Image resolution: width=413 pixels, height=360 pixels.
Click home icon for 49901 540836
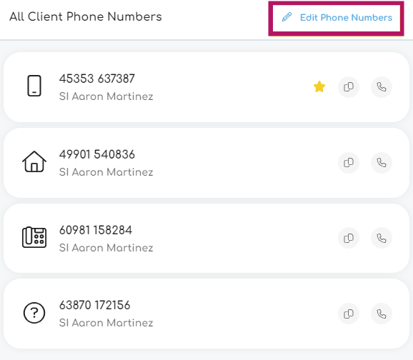pos(34,161)
